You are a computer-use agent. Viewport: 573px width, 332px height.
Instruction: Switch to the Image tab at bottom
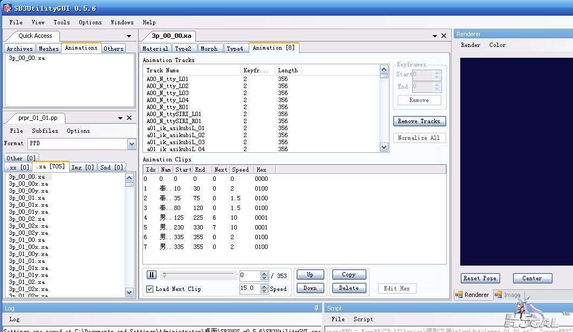508,295
